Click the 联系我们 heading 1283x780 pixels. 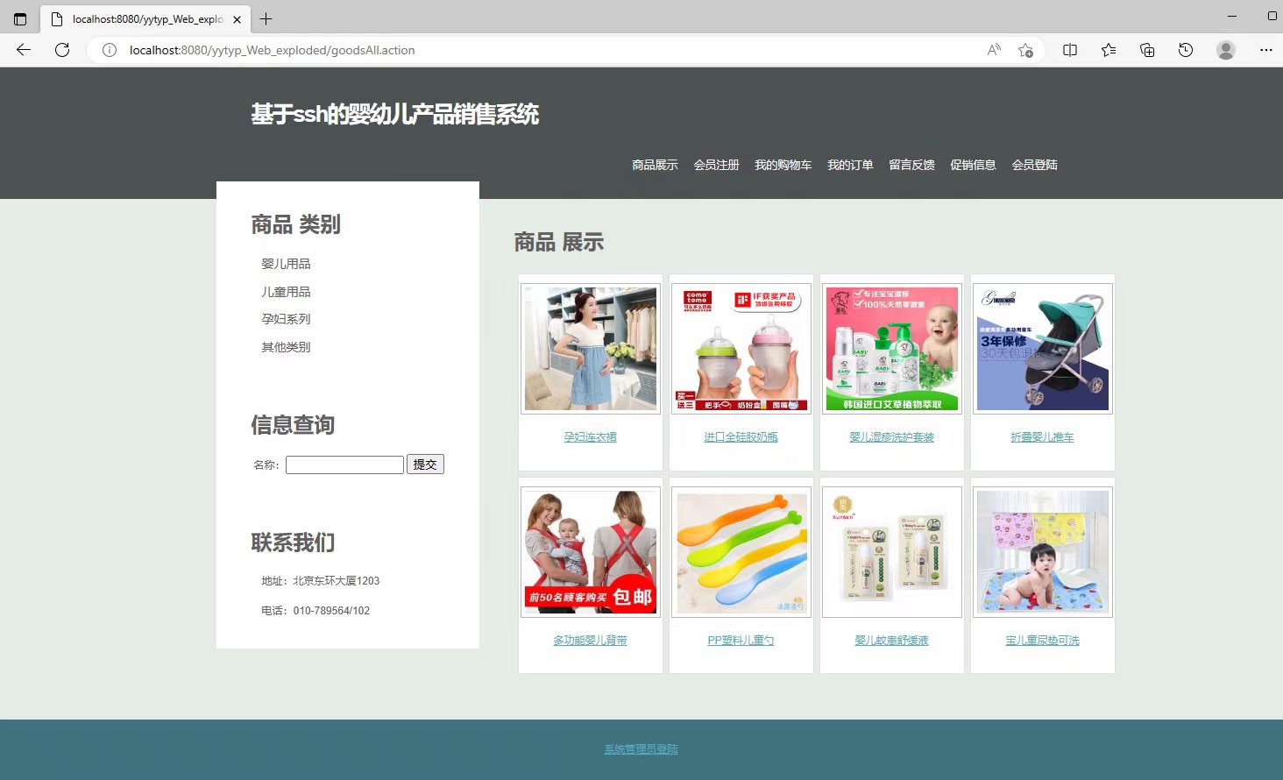tap(293, 542)
